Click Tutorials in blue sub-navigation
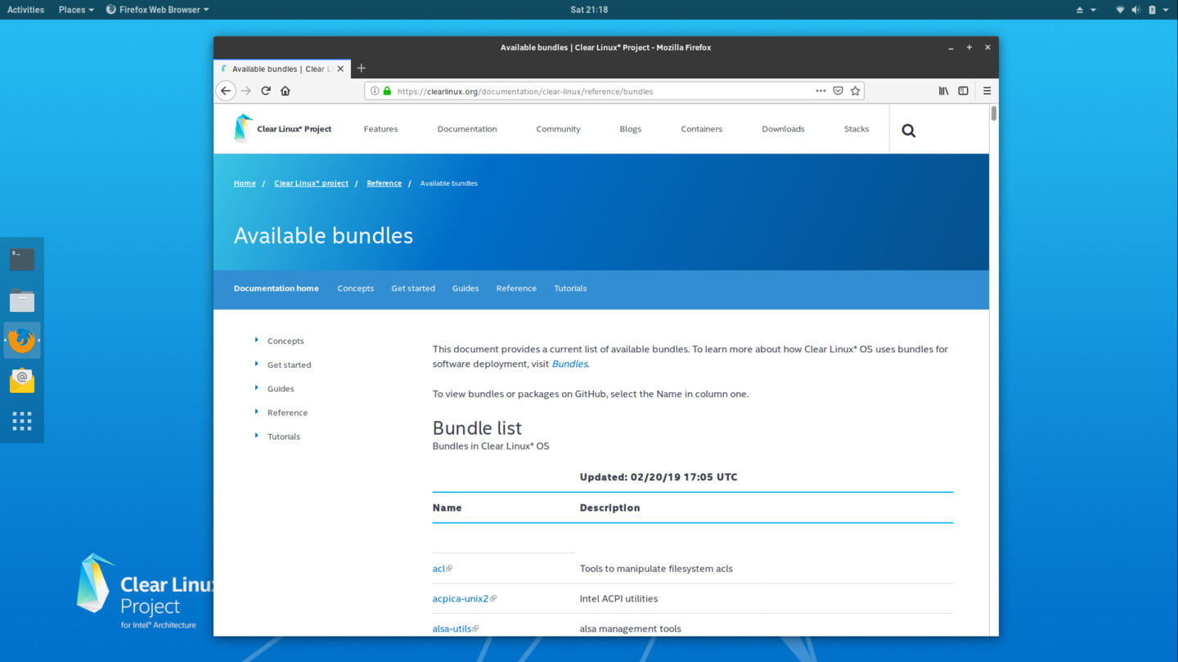Viewport: 1178px width, 662px height. [x=570, y=289]
